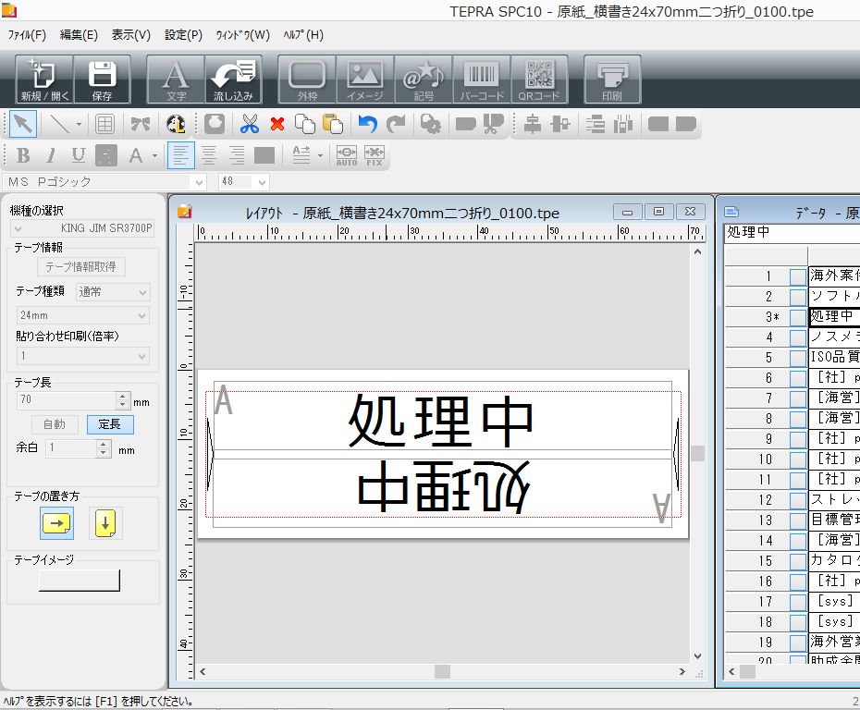Expand the テープ種類 通常 dropdown
Image resolution: width=860 pixels, height=710 pixels.
(113, 292)
